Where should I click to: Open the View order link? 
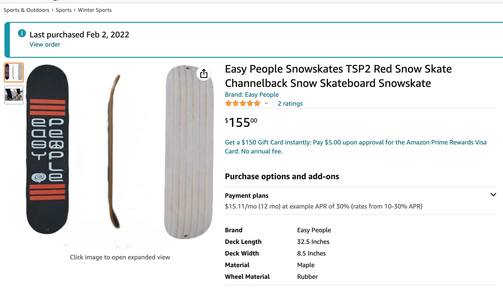(x=45, y=45)
